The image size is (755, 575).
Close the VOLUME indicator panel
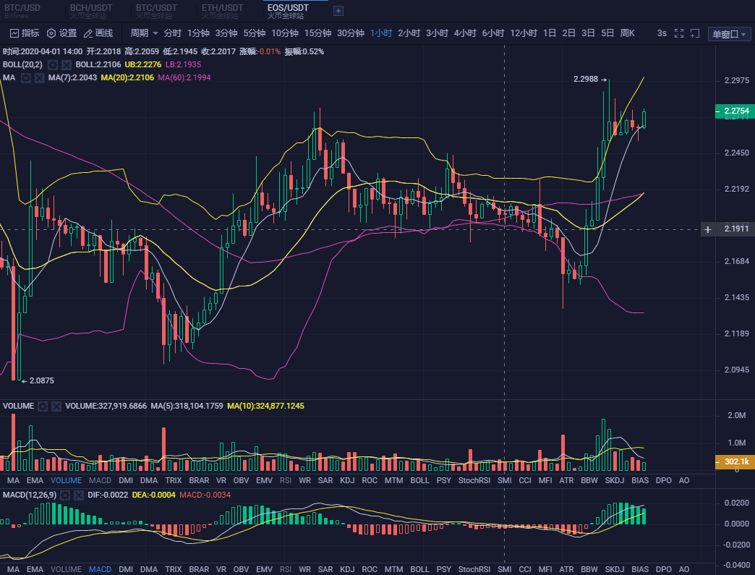[x=56, y=406]
